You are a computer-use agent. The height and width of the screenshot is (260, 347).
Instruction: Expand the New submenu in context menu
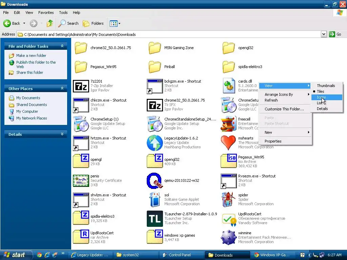point(285,132)
